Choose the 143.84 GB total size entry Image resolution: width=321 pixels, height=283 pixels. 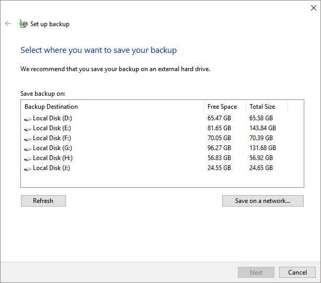(x=262, y=128)
